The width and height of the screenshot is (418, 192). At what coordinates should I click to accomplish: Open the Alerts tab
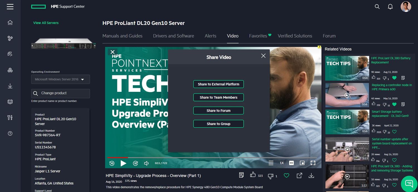[210, 36]
